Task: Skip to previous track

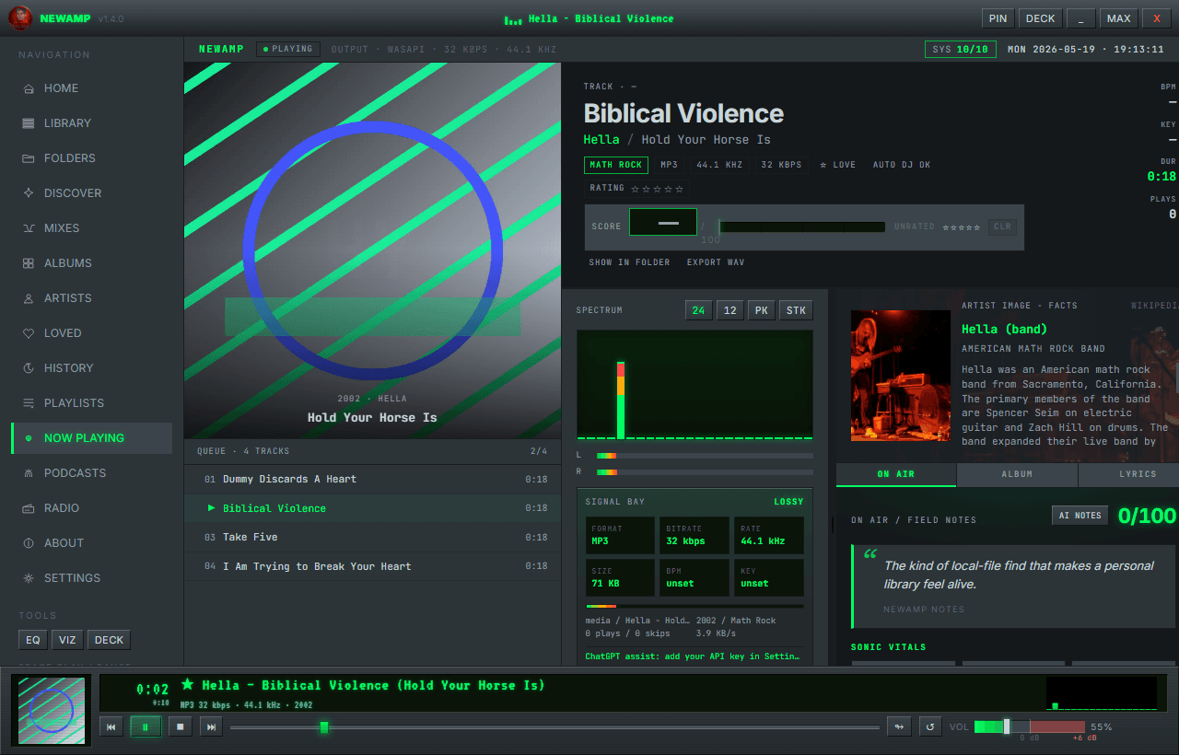Action: point(111,726)
